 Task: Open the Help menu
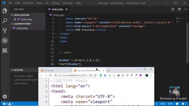tap(78, 3)
